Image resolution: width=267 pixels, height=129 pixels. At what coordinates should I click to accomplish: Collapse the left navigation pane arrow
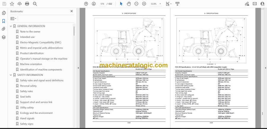[78, 68]
